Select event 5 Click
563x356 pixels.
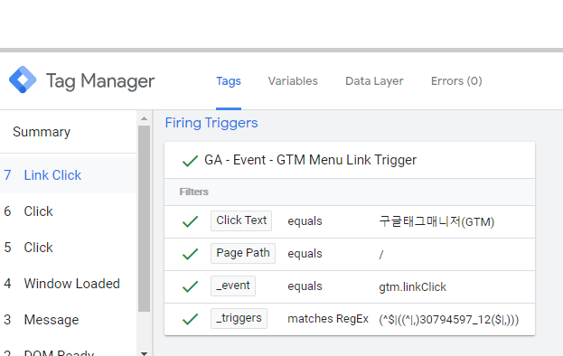pos(68,248)
